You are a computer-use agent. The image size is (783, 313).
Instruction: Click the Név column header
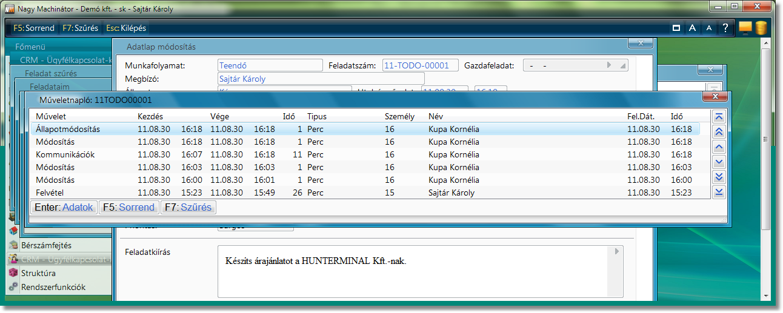tap(436, 116)
